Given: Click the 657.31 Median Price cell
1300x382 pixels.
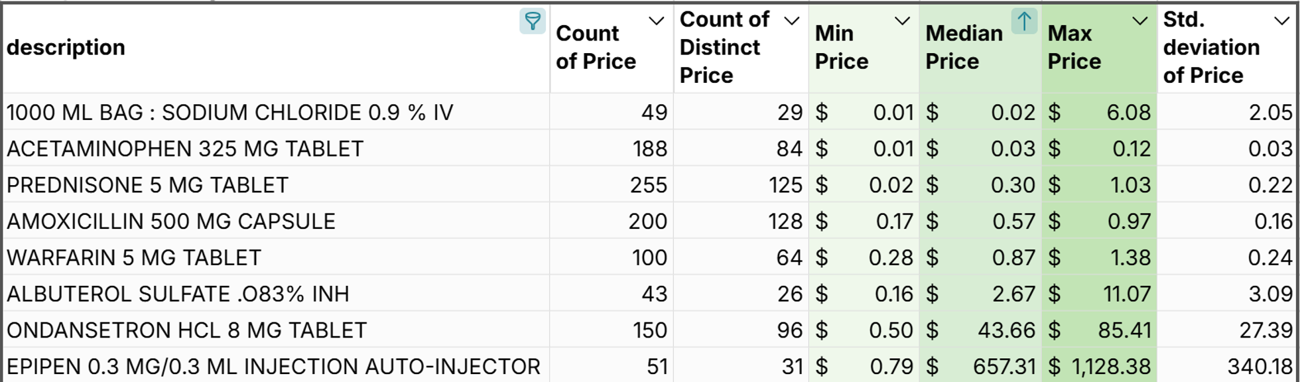Looking at the screenshot, I should click(x=1002, y=365).
